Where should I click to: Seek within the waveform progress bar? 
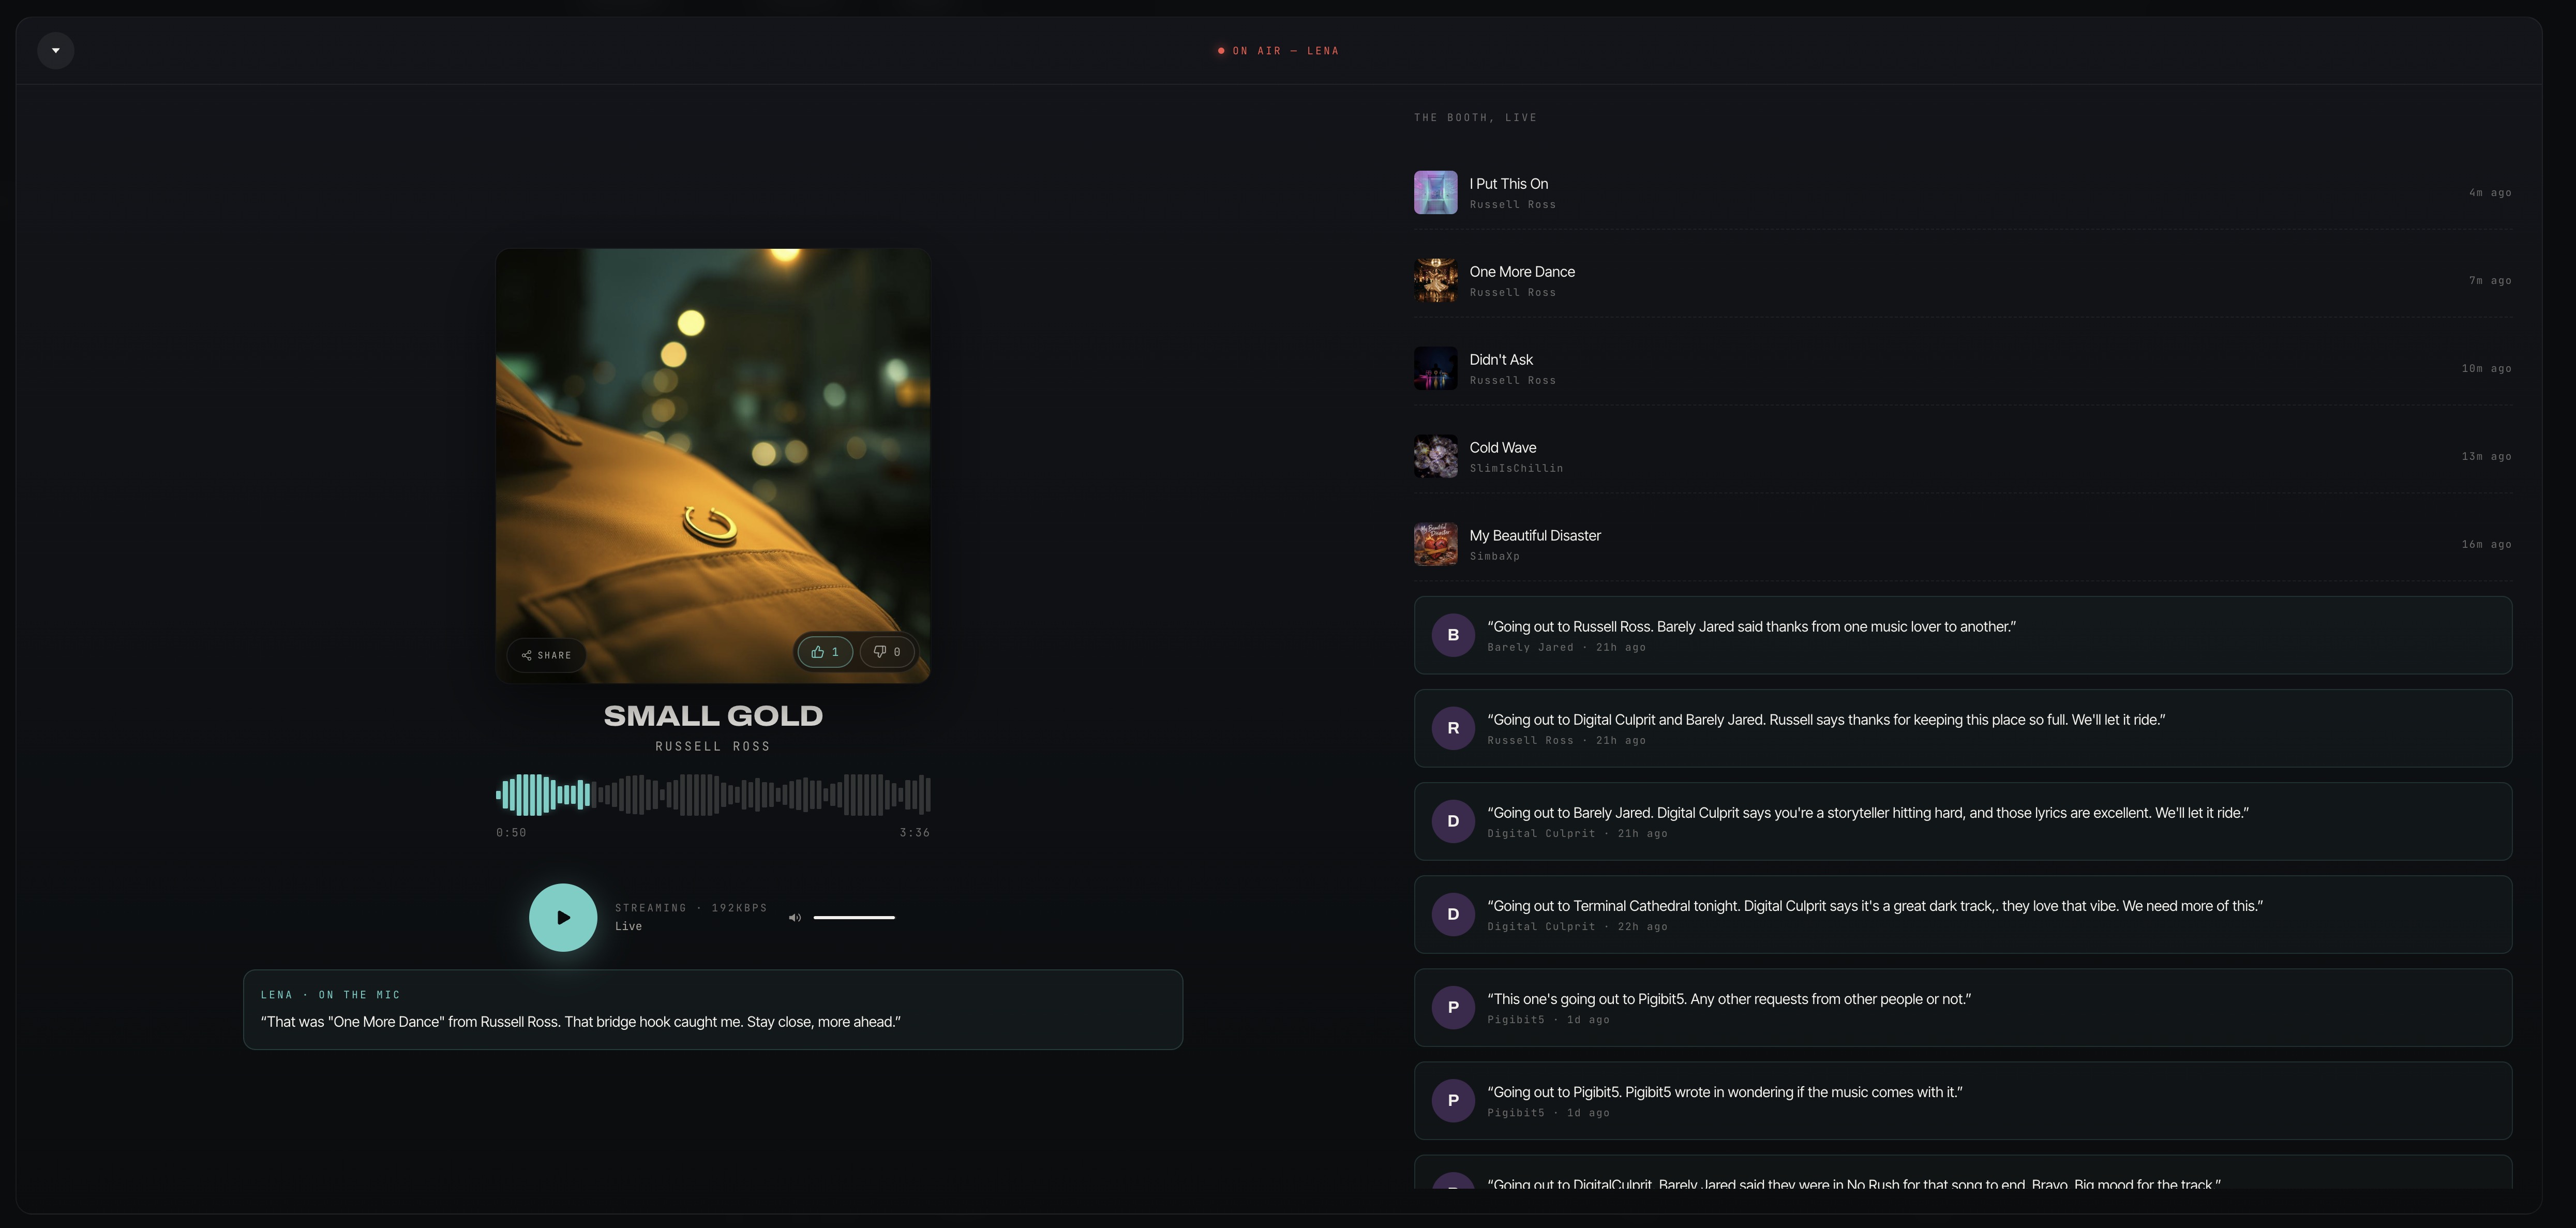tap(713, 795)
